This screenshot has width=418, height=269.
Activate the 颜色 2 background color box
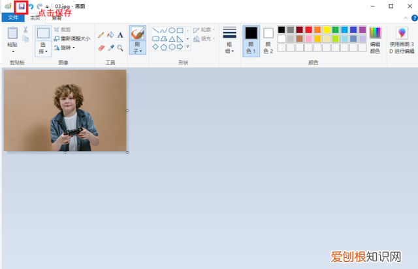tap(268, 40)
